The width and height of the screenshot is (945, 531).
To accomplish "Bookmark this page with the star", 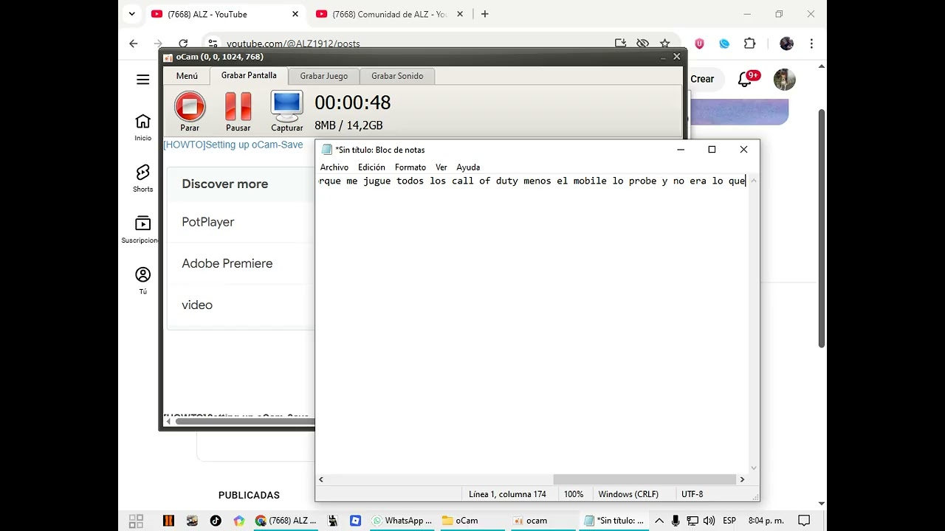I will coord(664,44).
